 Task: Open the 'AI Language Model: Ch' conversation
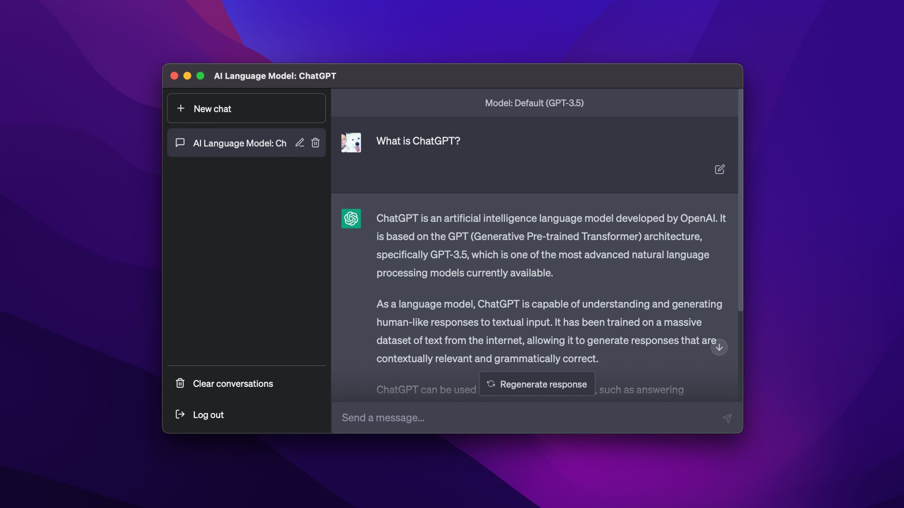coord(240,143)
